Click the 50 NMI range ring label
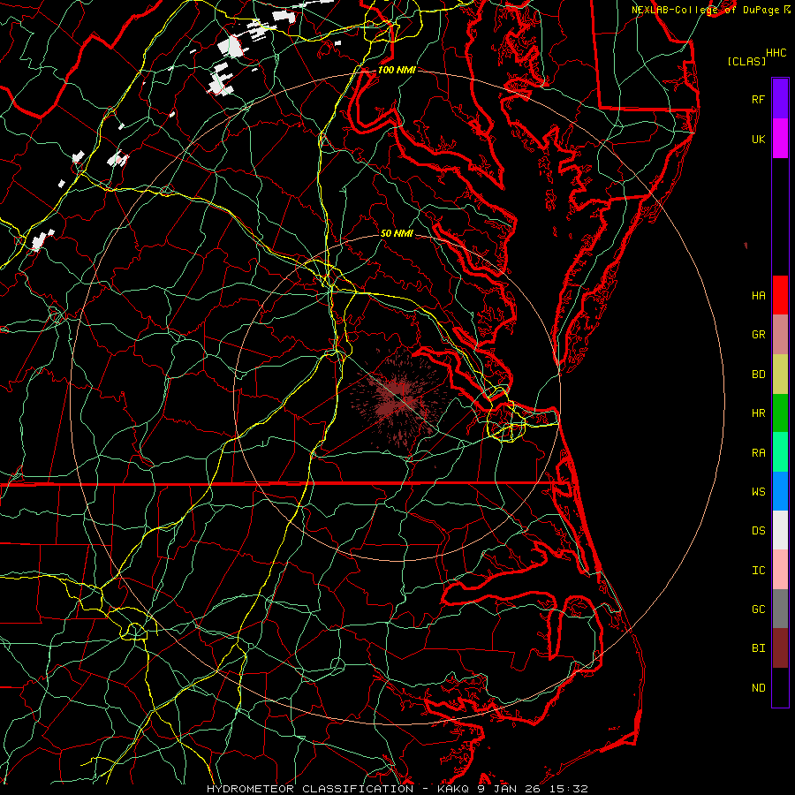The image size is (795, 795). [x=397, y=233]
